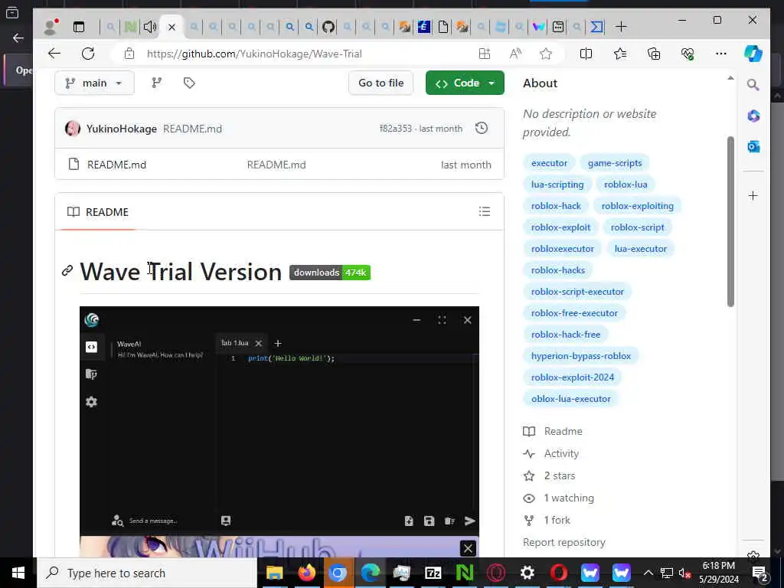784x588 pixels.
Task: Go back to the previous page
Action: [54, 54]
